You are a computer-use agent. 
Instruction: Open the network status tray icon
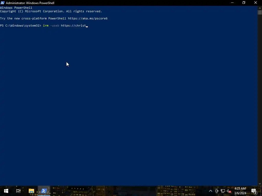coord(223,191)
